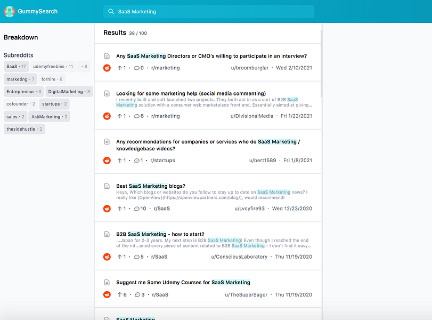Click username u/TheSuperSagor
Image resolution: width=432 pixels, height=320 pixels.
point(246,294)
